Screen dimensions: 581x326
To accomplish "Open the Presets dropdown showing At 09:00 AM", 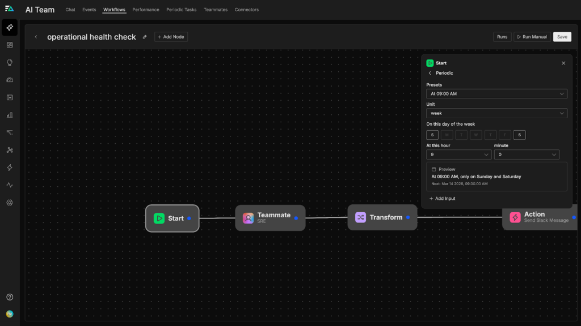I will coord(496,94).
